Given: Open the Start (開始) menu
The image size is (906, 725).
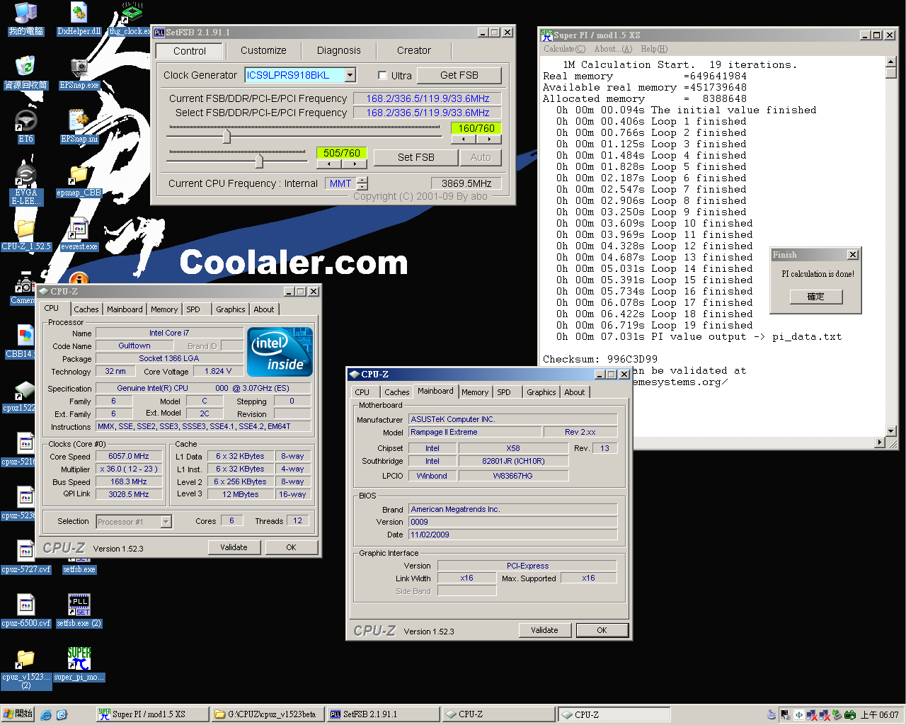Looking at the screenshot, I should pos(18,714).
